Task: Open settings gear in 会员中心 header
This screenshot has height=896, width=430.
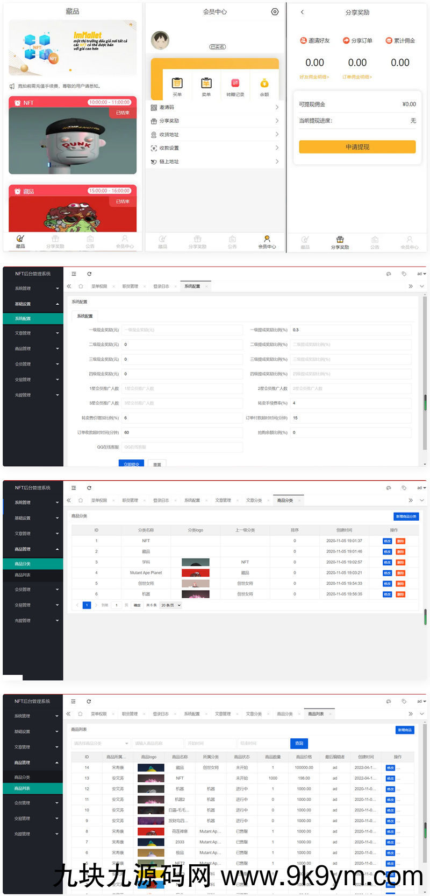Action: [275, 12]
